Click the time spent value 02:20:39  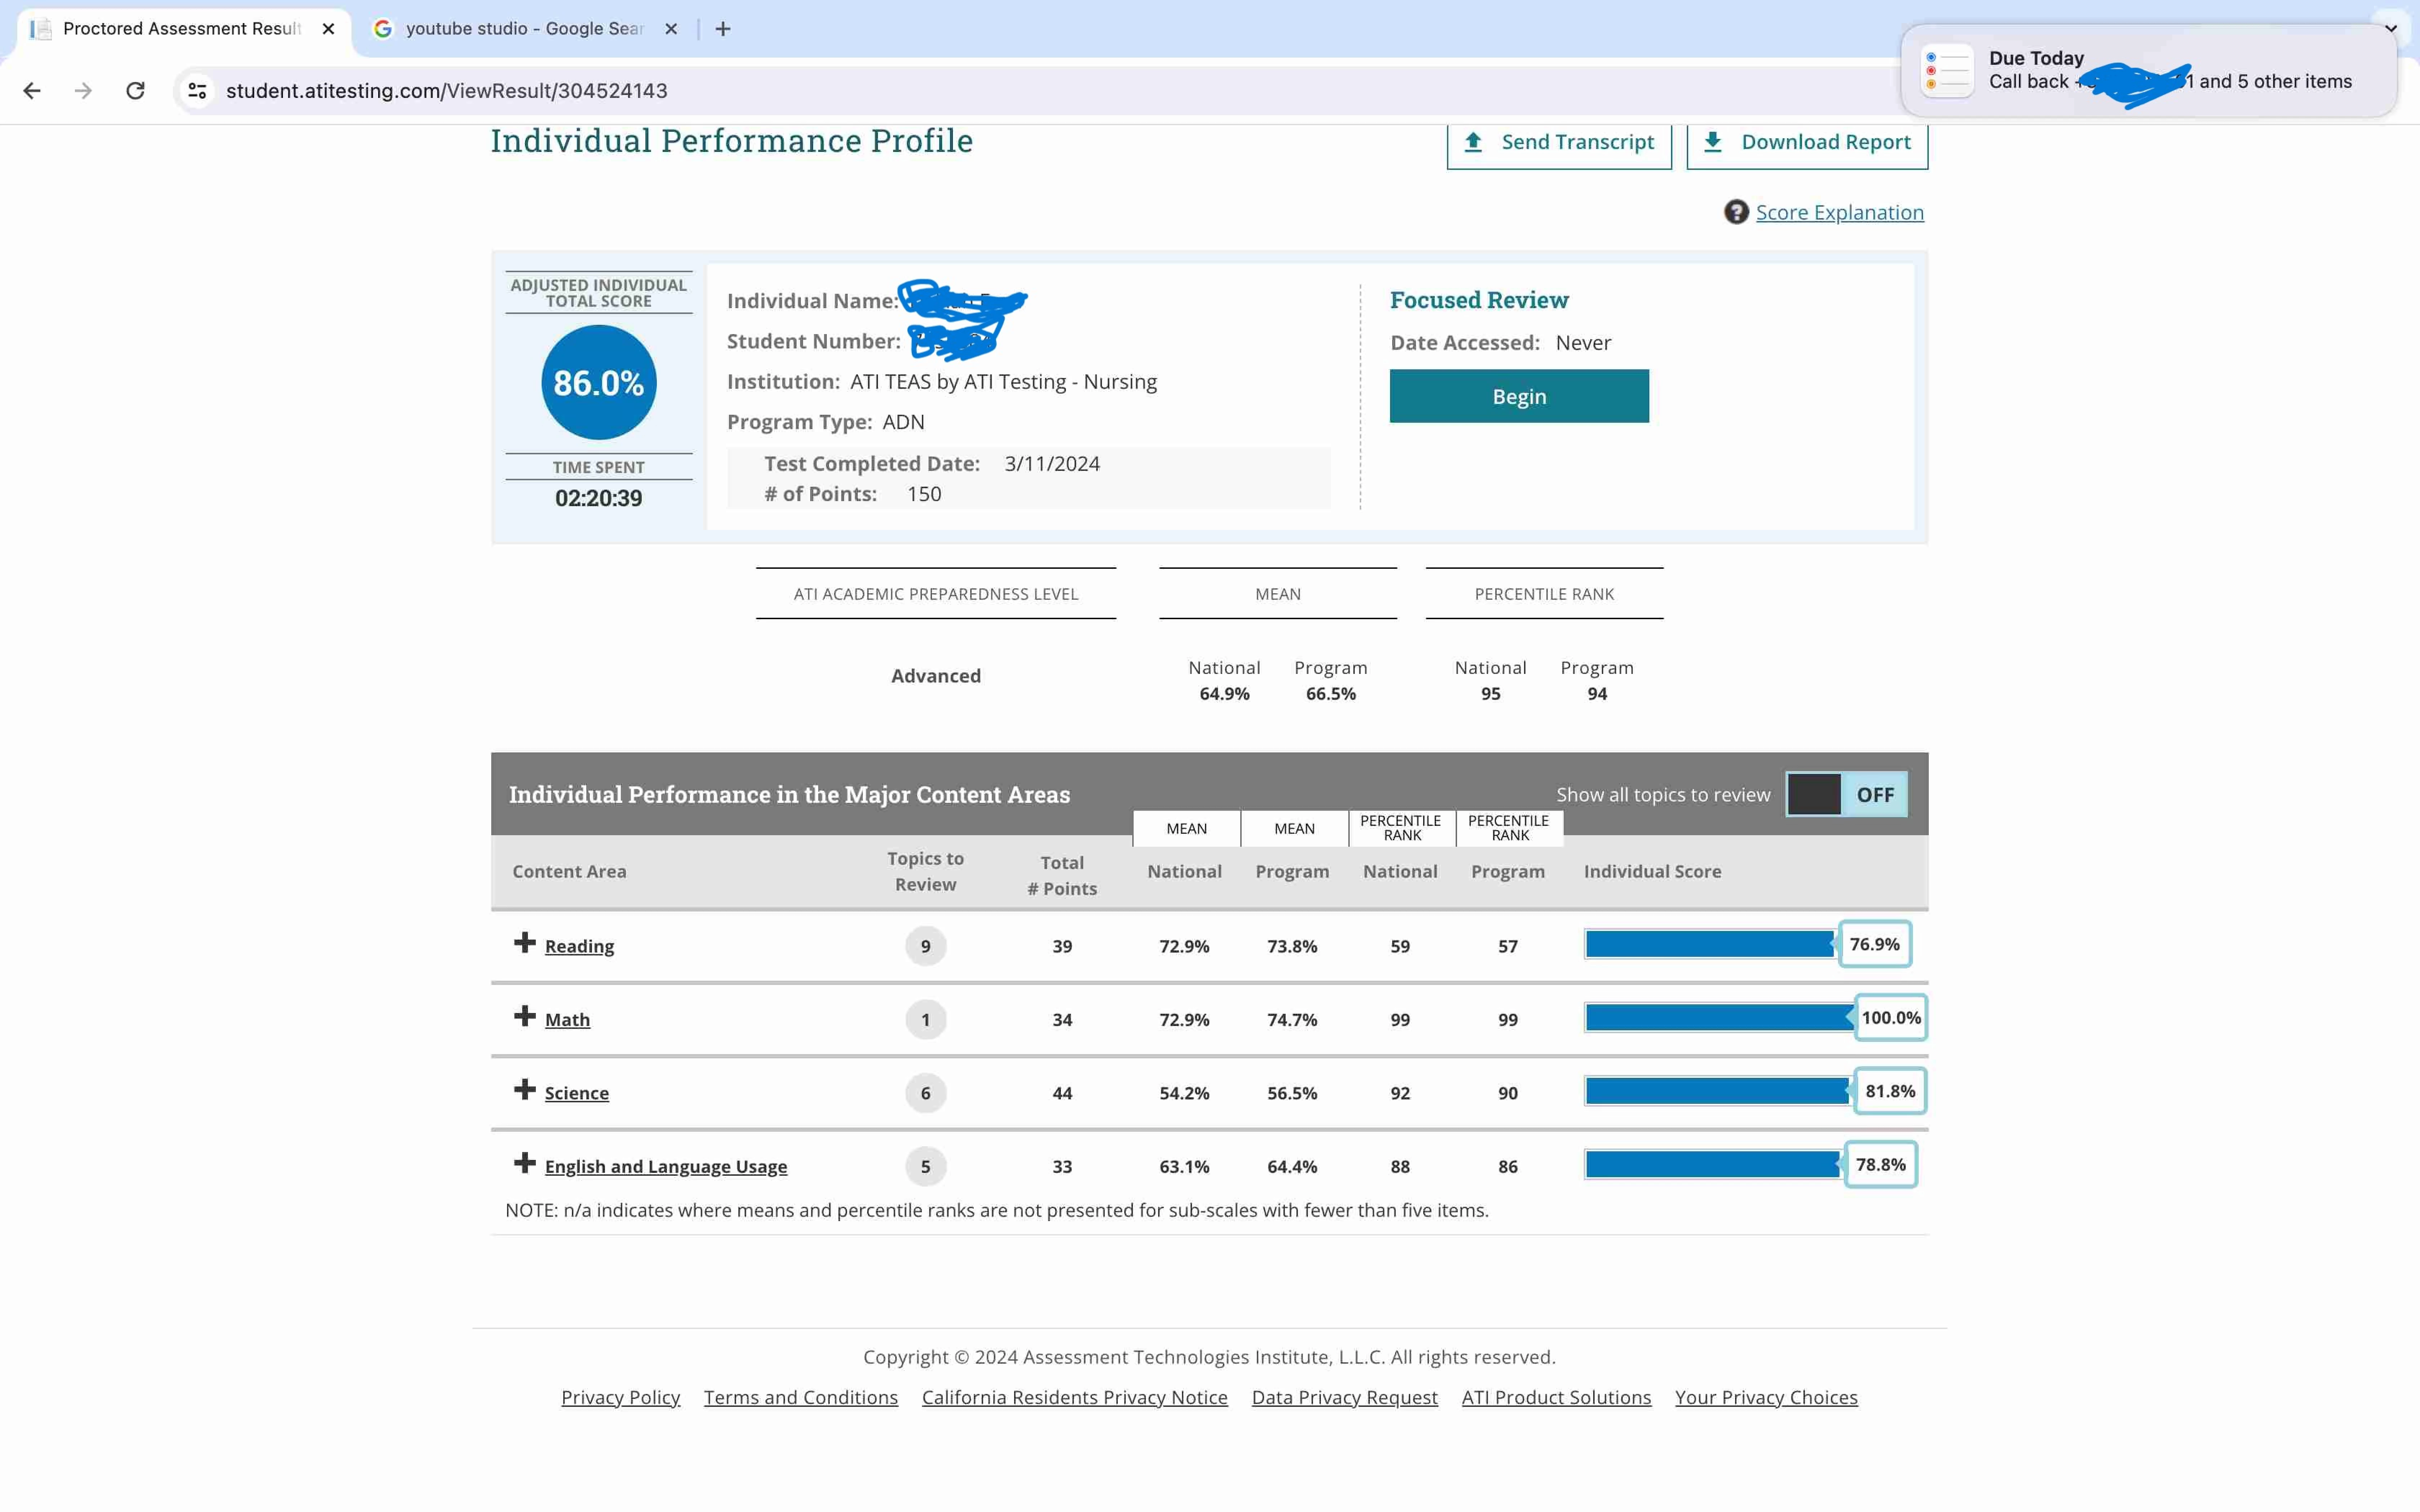(x=599, y=498)
